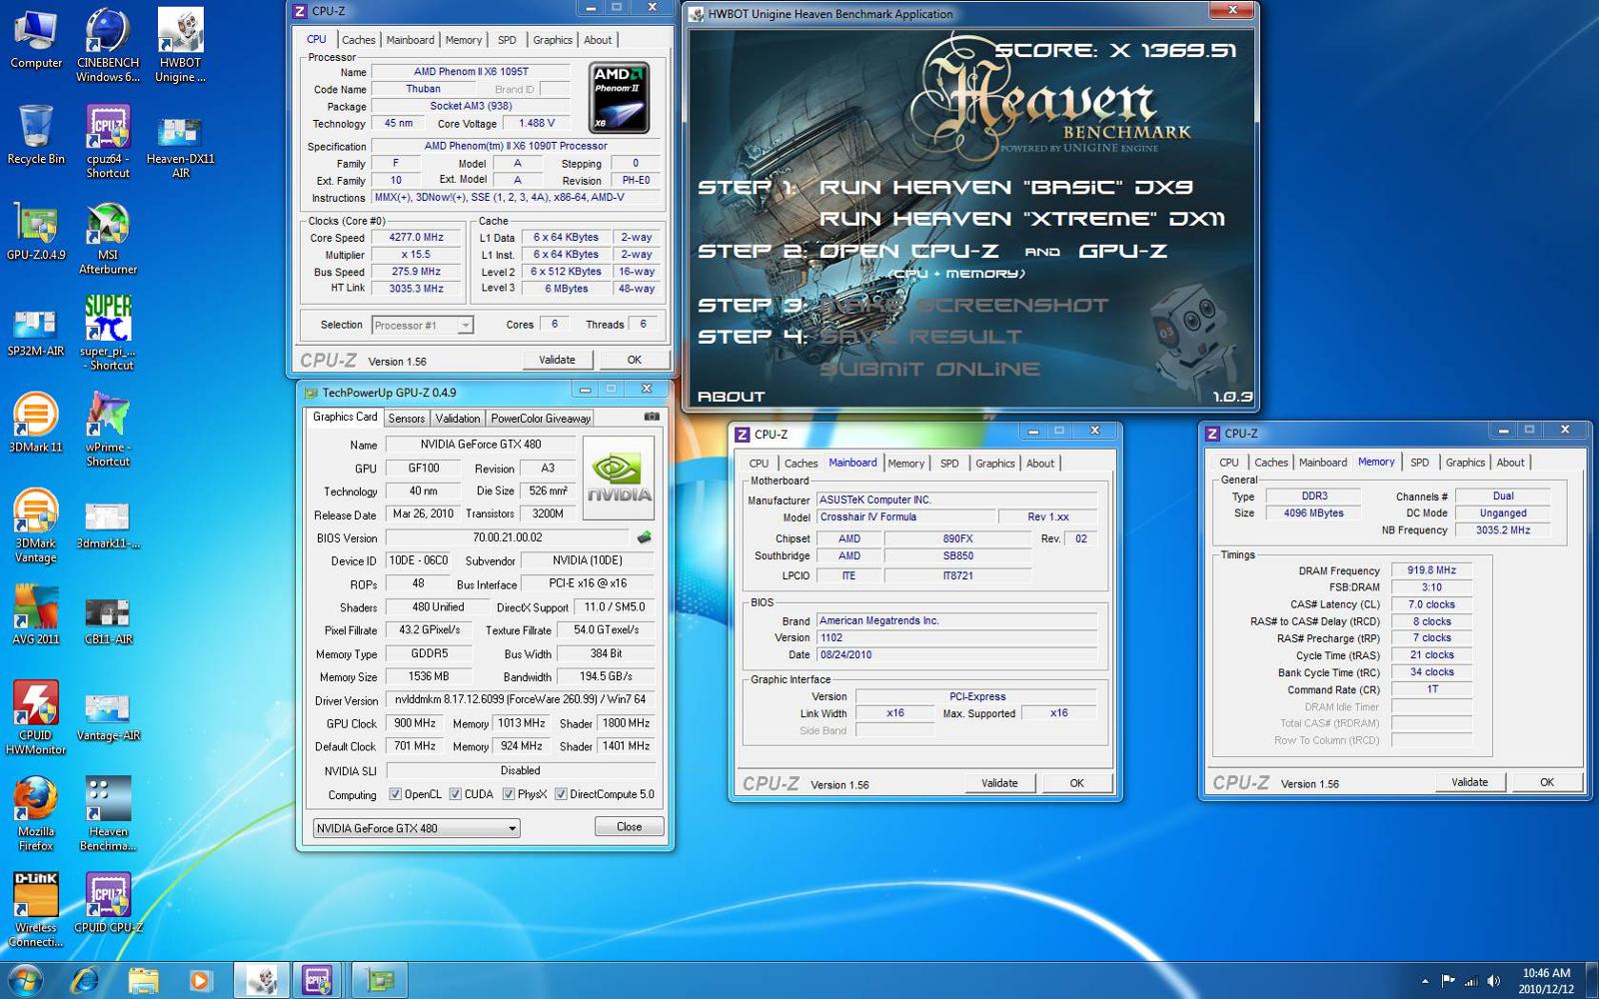Toggle the DirectCompute 5.0 checkbox
The image size is (1599, 999).
pos(561,794)
